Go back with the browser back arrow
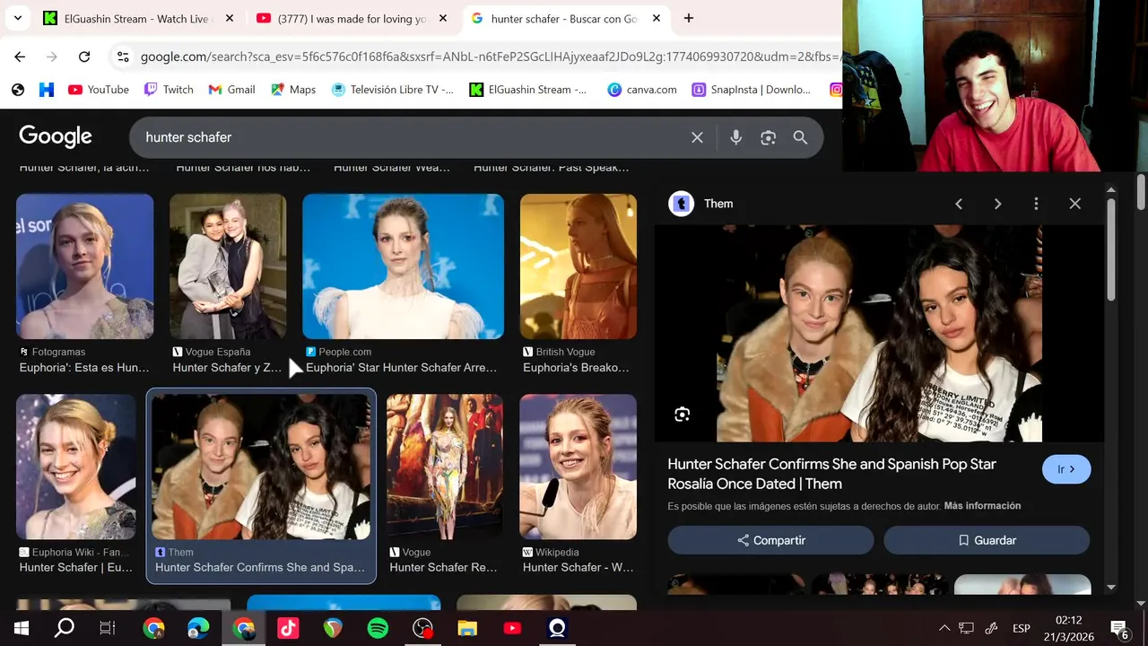 click(x=20, y=57)
